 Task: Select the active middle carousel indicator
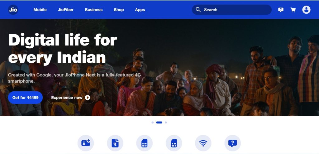[x=159, y=123]
